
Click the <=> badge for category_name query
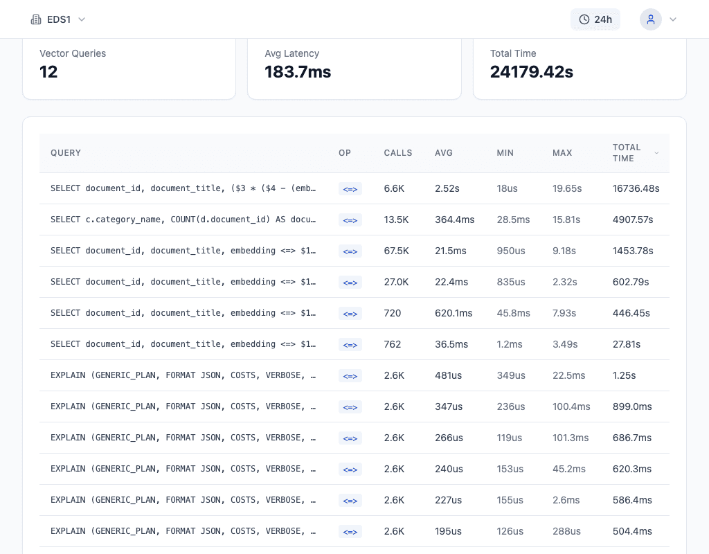350,220
